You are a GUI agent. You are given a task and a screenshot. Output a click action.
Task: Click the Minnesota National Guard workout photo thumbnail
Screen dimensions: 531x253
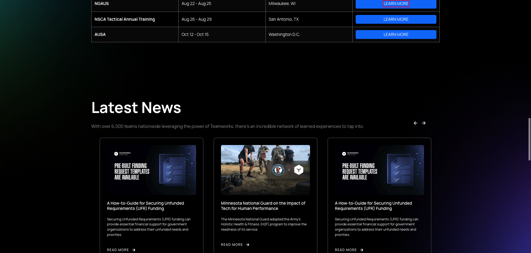click(265, 170)
